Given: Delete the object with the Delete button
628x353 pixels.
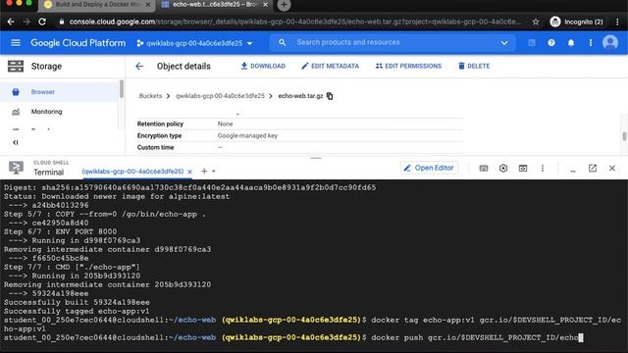Looking at the screenshot, I should tap(474, 66).
